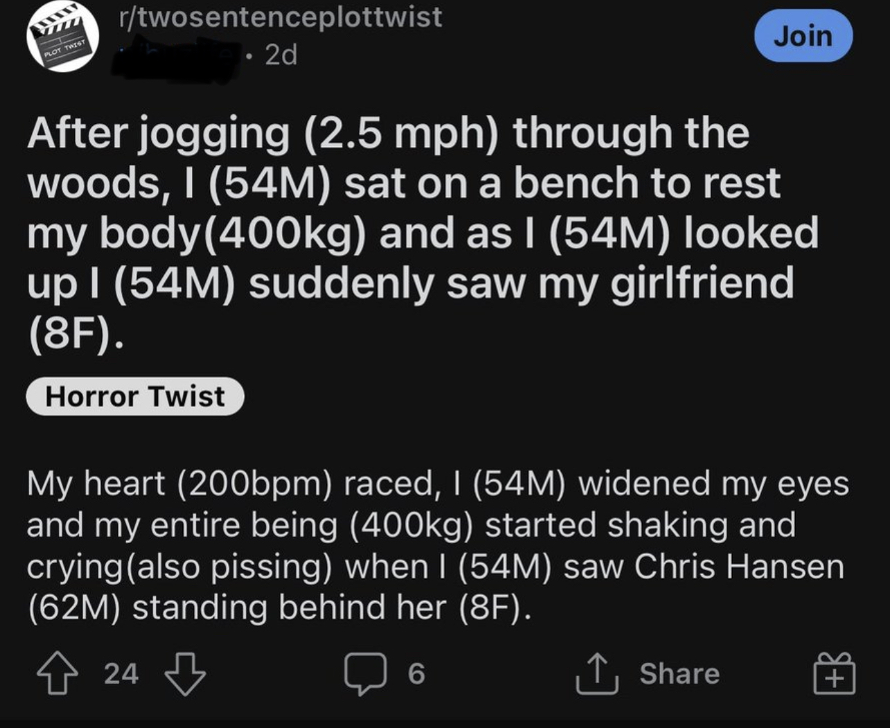Open comments via the speech bubble icon
The height and width of the screenshot is (728, 890).
(x=365, y=675)
